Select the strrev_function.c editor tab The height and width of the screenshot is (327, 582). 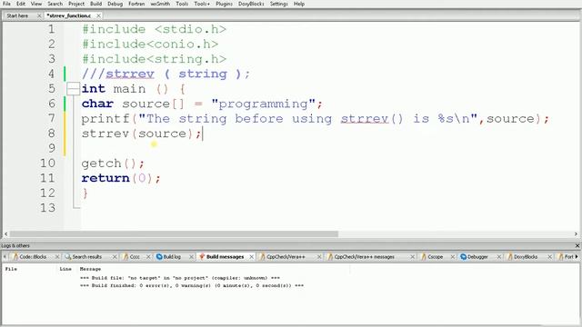[x=69, y=15]
